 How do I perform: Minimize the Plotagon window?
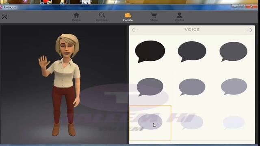pos(235,6)
